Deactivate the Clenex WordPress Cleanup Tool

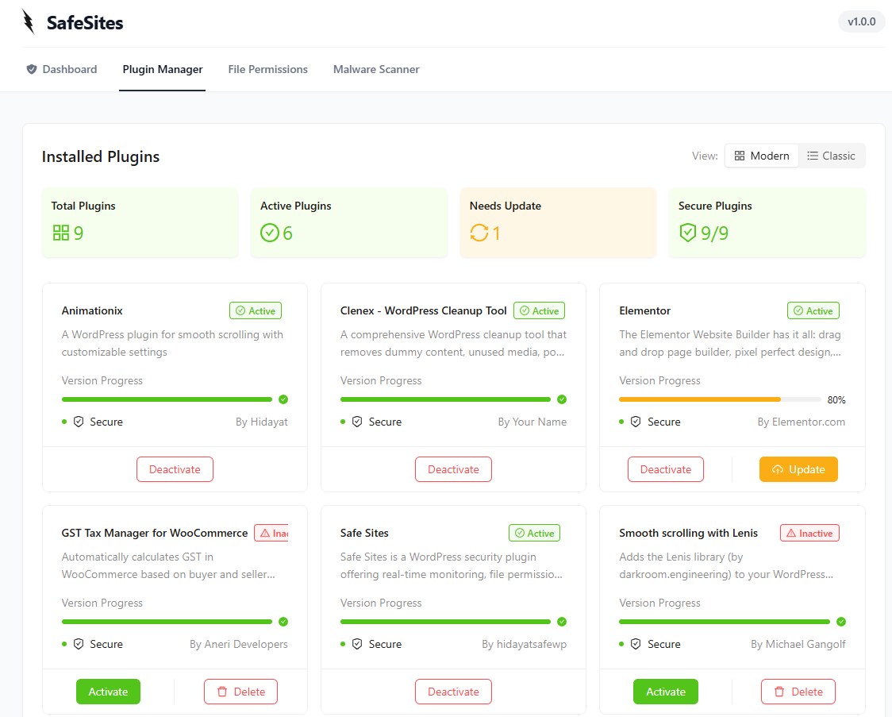[453, 469]
